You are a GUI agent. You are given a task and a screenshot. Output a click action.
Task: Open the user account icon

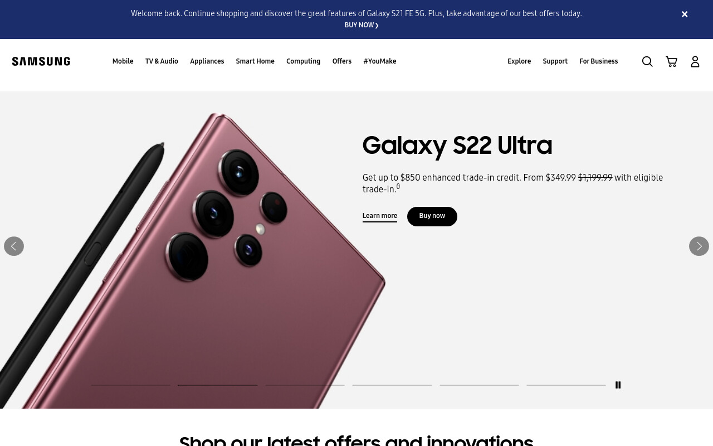coord(695,61)
